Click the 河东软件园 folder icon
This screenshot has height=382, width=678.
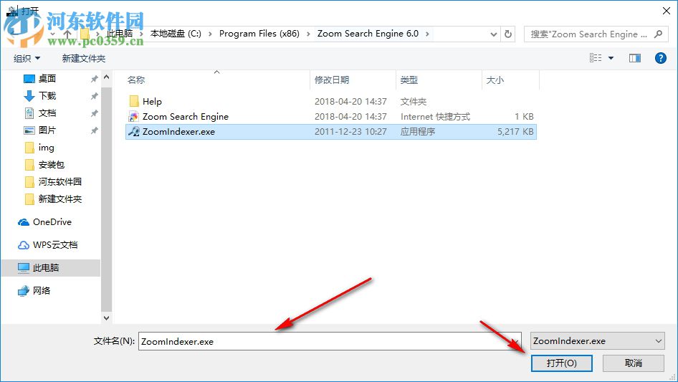tap(29, 182)
